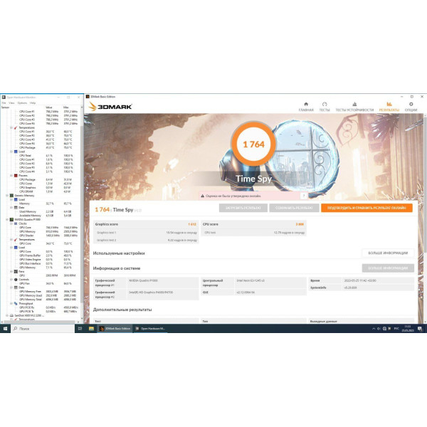Viewport: 427px width, 427px height.
Task: Click the orange ПОДТВЕРДИТЬ И СРАВНИТЬ РЕЗУЛЬТАТ ОНЛАЙН button
Action: point(367,208)
